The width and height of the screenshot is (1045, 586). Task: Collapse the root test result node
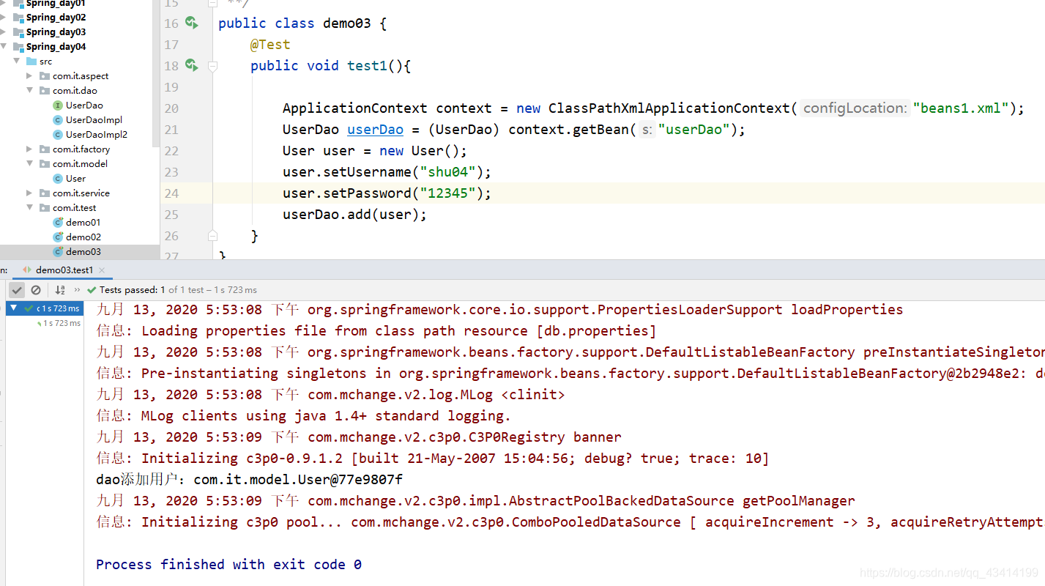click(13, 308)
